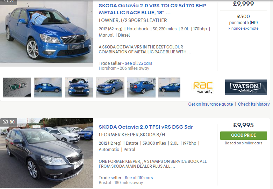Image resolution: width=273 pixels, height=189 pixels.
Task: View the vRS badge thumbnail
Action: coord(17,87)
